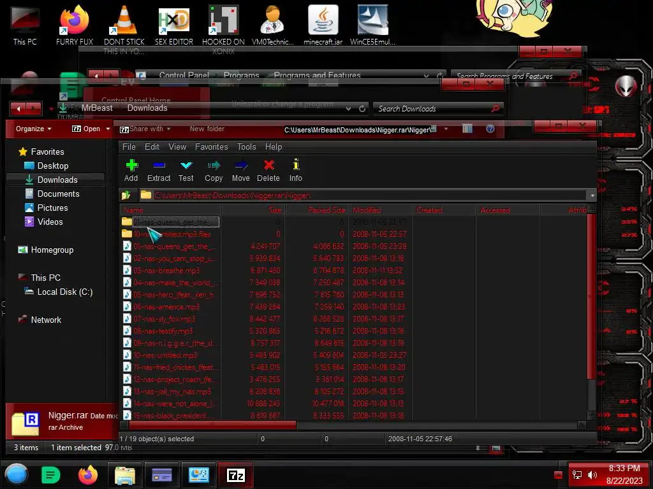The height and width of the screenshot is (489, 653).
Task: Open the VLC cone desktop shortcut
Action: [x=124, y=25]
